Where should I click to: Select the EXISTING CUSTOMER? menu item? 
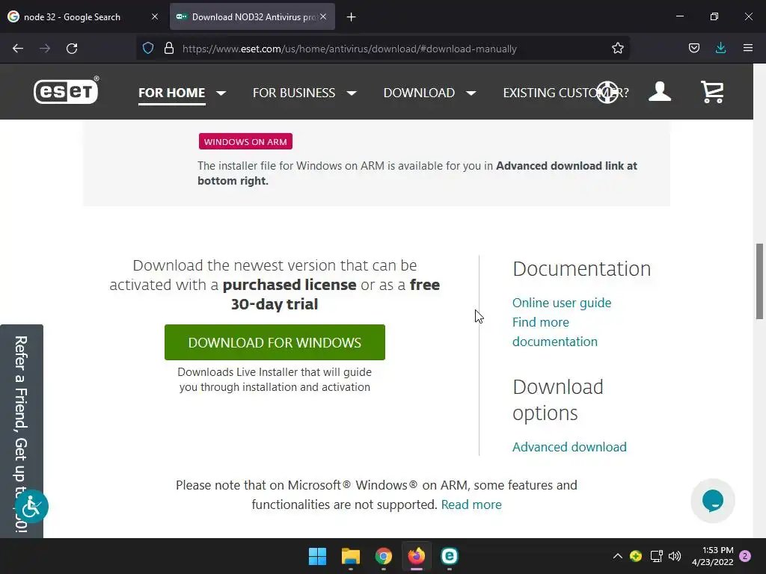pos(566,93)
